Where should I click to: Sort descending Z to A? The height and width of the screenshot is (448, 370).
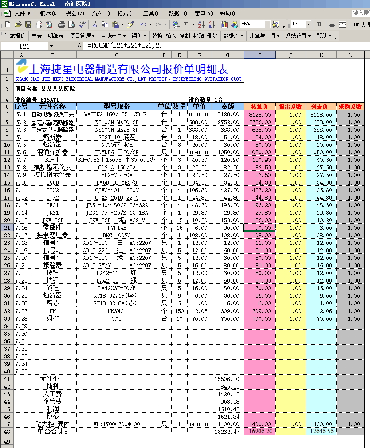coord(212,24)
